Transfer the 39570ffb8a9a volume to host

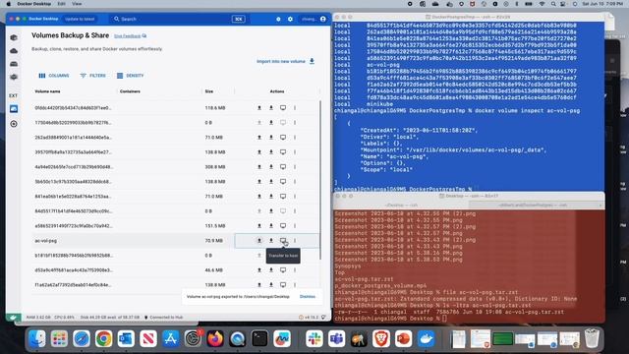(283, 152)
